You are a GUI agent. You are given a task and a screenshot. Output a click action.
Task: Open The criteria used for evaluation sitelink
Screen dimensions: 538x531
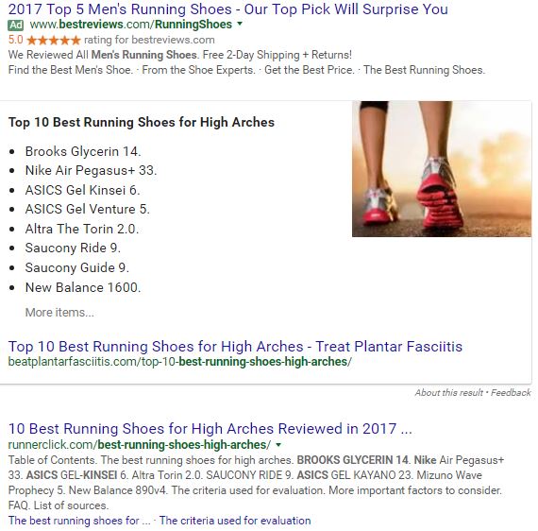pyautogui.click(x=235, y=521)
